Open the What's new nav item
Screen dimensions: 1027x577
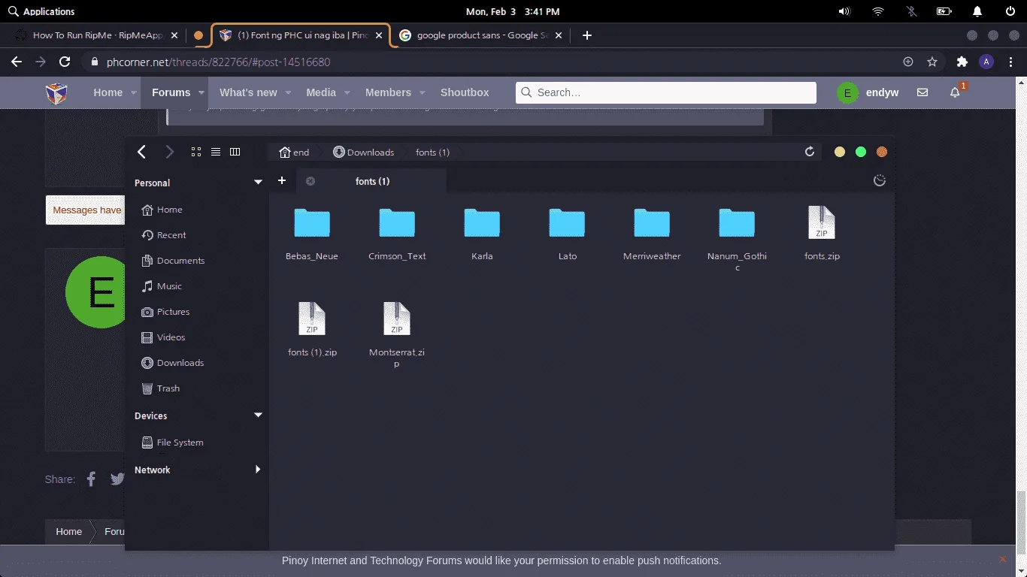pyautogui.click(x=248, y=92)
